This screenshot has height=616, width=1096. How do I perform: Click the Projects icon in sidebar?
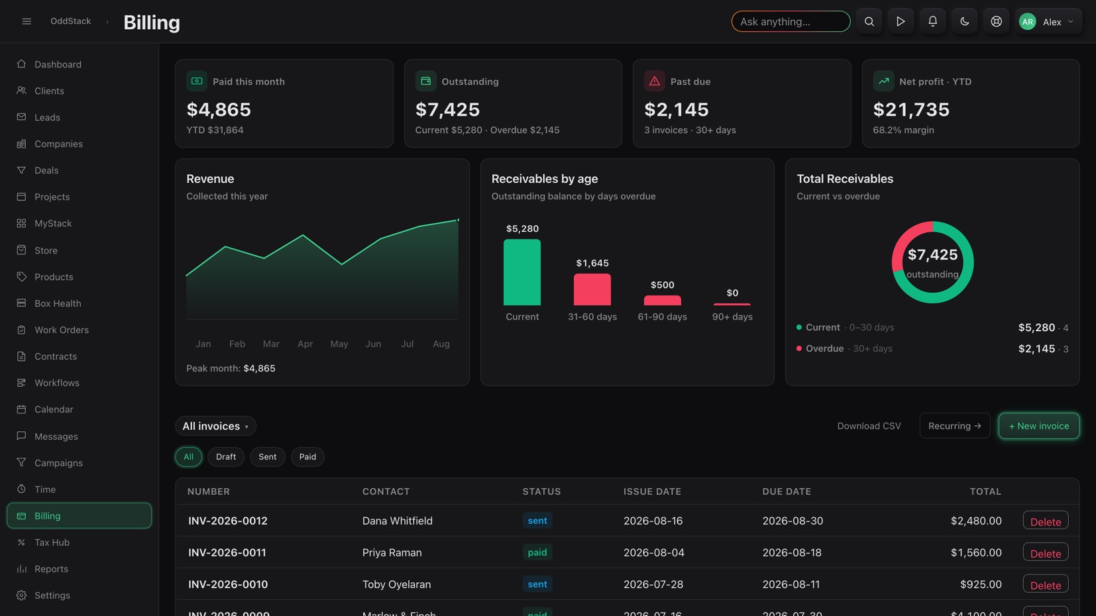pyautogui.click(x=21, y=197)
